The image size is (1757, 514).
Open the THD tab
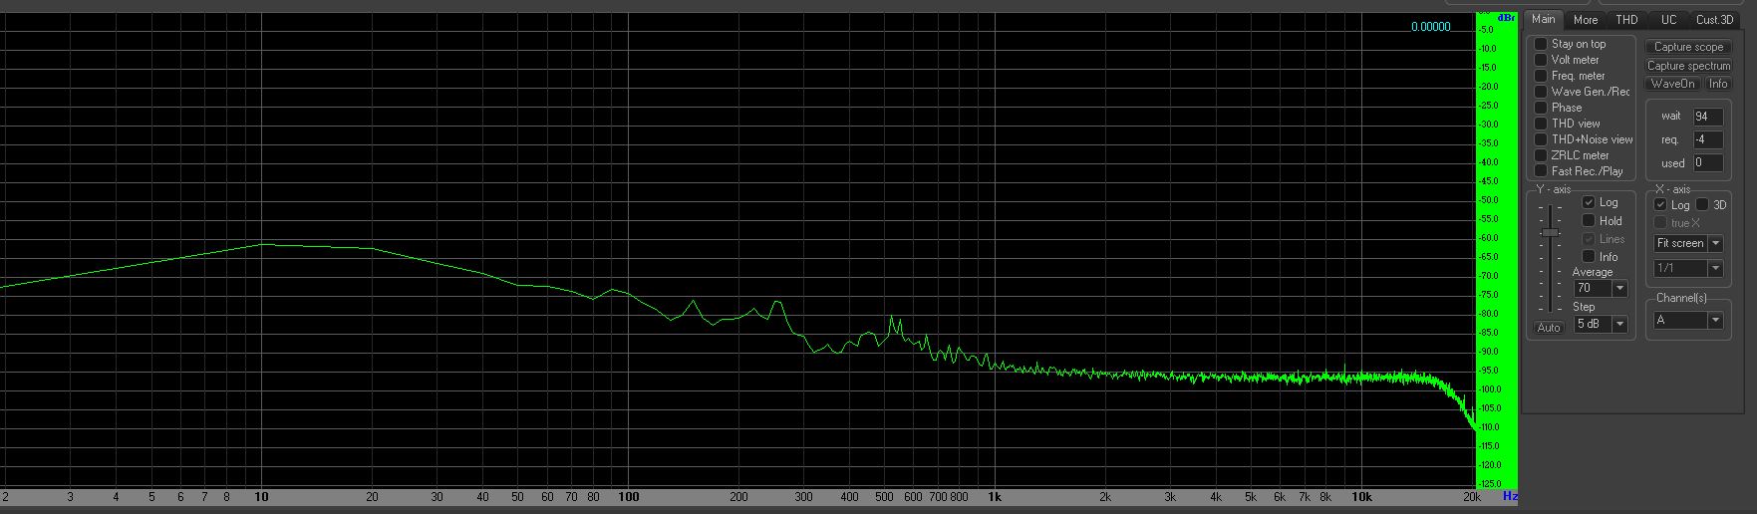(x=1626, y=20)
